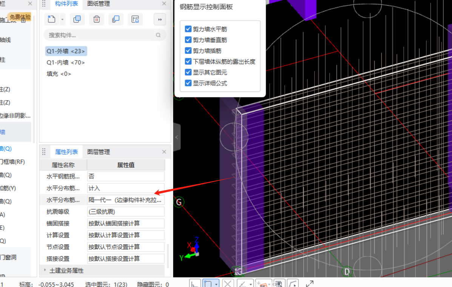Uncheck 剪力墙垂直筋 checkbox
The height and width of the screenshot is (287, 452).
[x=188, y=40]
